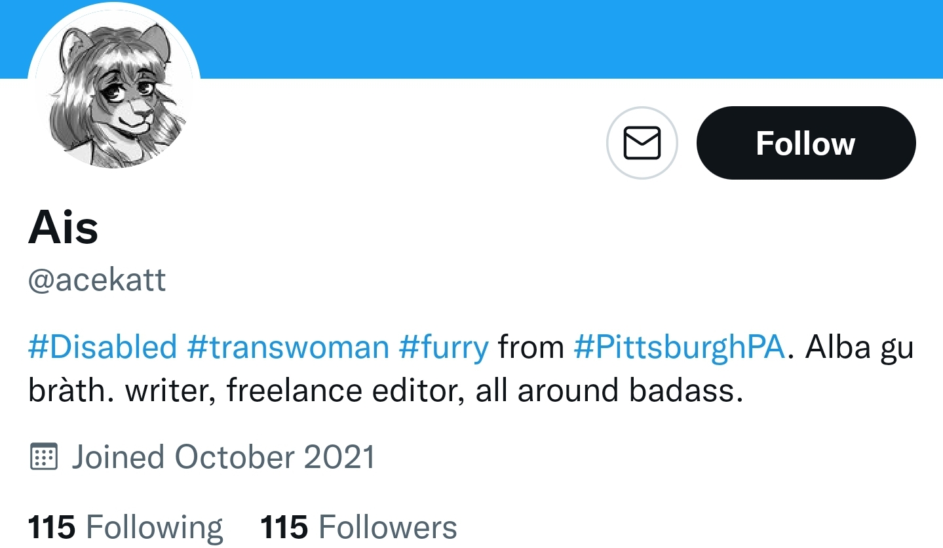Open the #furry hashtag link
Image resolution: width=943 pixels, height=548 pixels.
coord(444,347)
